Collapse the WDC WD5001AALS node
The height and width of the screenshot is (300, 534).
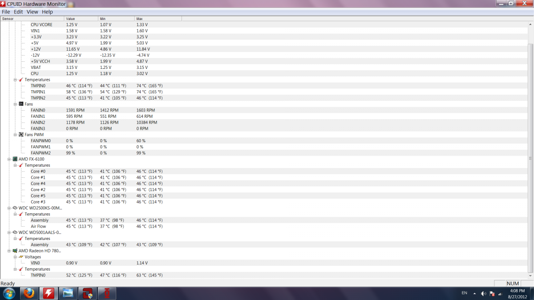9,232
